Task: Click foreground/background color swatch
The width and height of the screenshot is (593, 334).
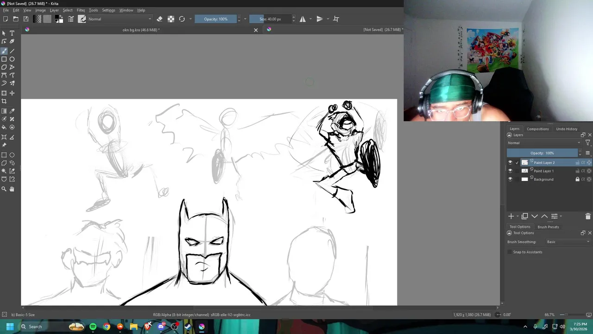Action: pos(59,19)
